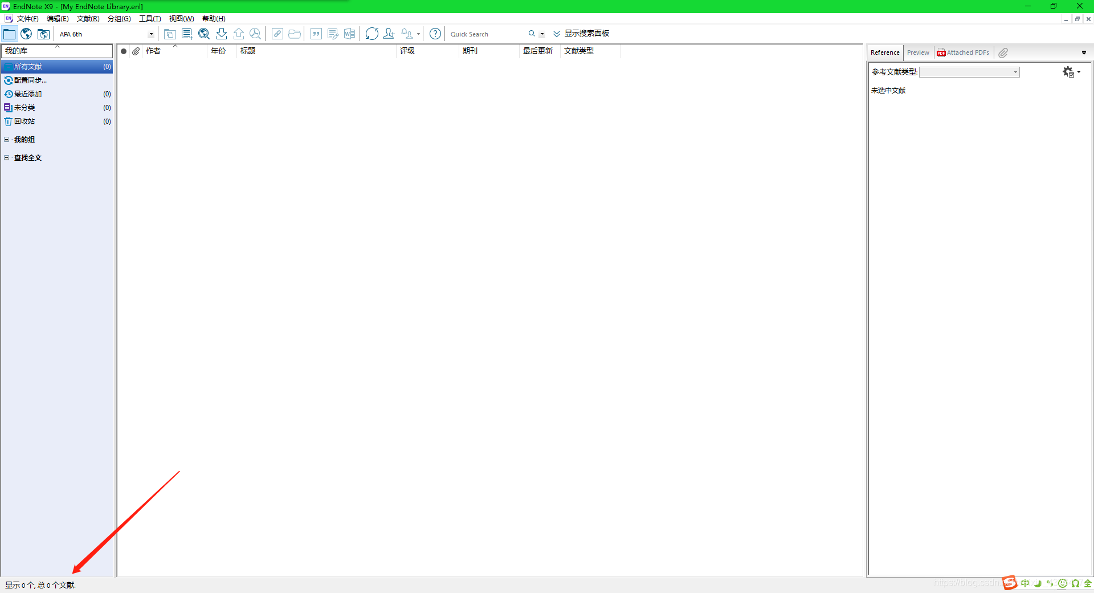Switch to Preview tab
Image resolution: width=1094 pixels, height=593 pixels.
[918, 52]
